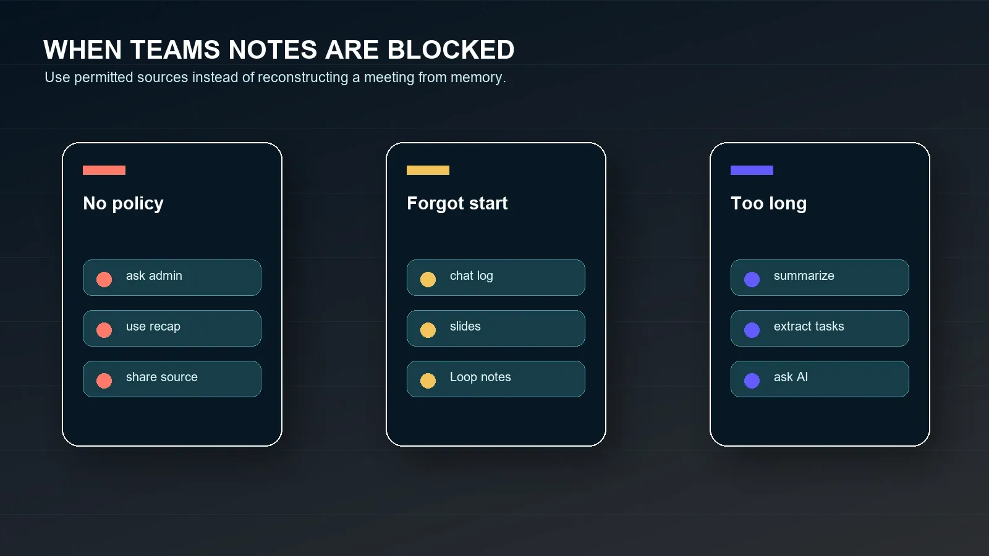989x556 pixels.
Task: Pick the Loop notes pill
Action: click(496, 379)
